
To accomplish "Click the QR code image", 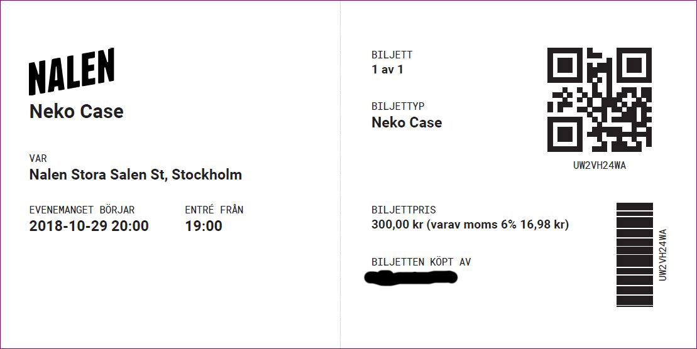I will (599, 100).
